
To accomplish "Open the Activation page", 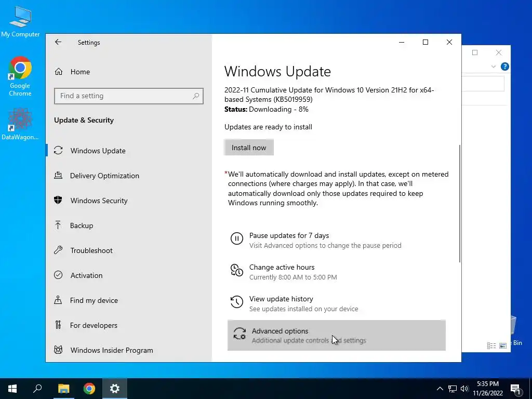I will (x=129, y=275).
